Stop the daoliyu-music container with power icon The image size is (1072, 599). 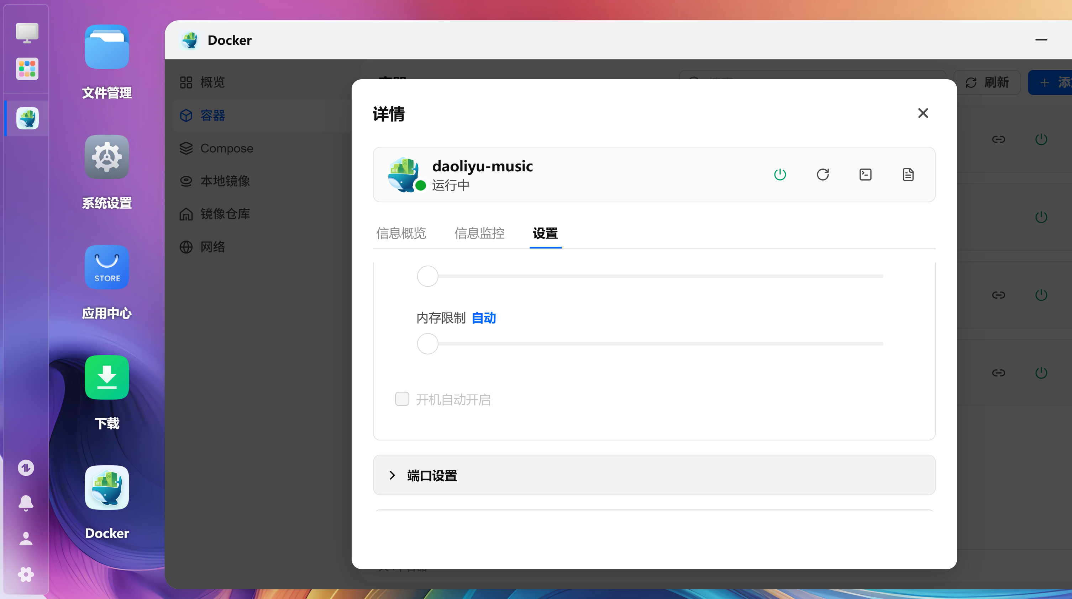780,175
